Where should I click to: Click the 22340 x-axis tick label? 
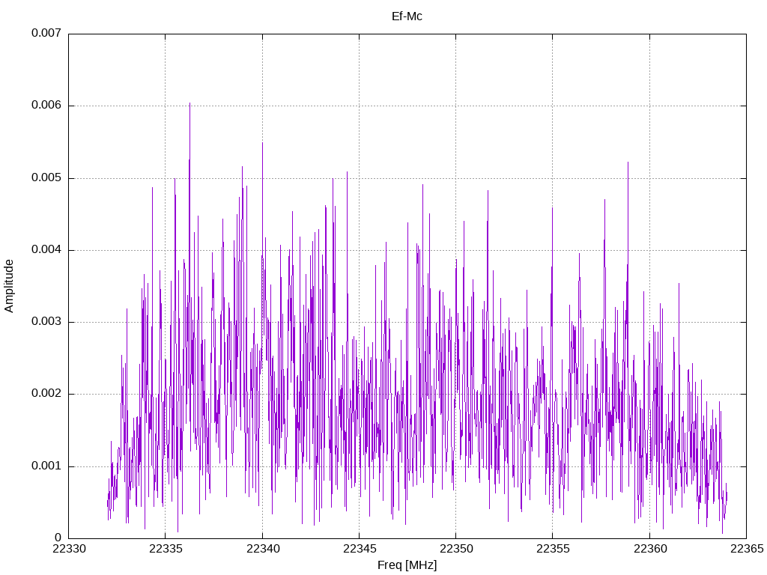pyautogui.click(x=263, y=549)
